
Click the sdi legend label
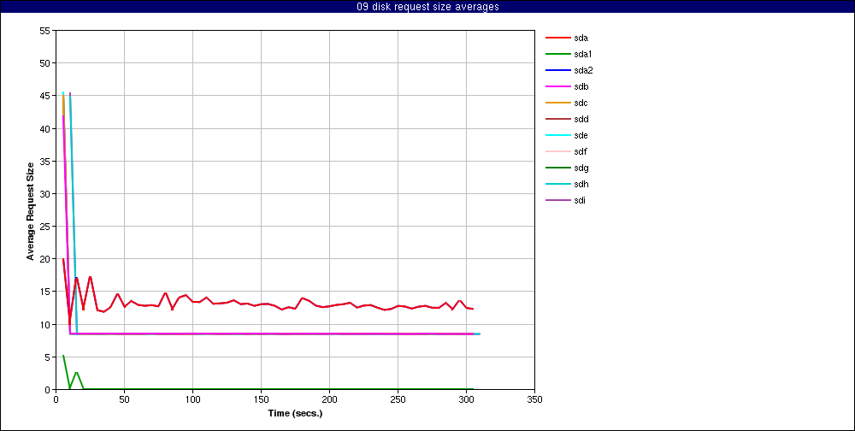click(580, 200)
